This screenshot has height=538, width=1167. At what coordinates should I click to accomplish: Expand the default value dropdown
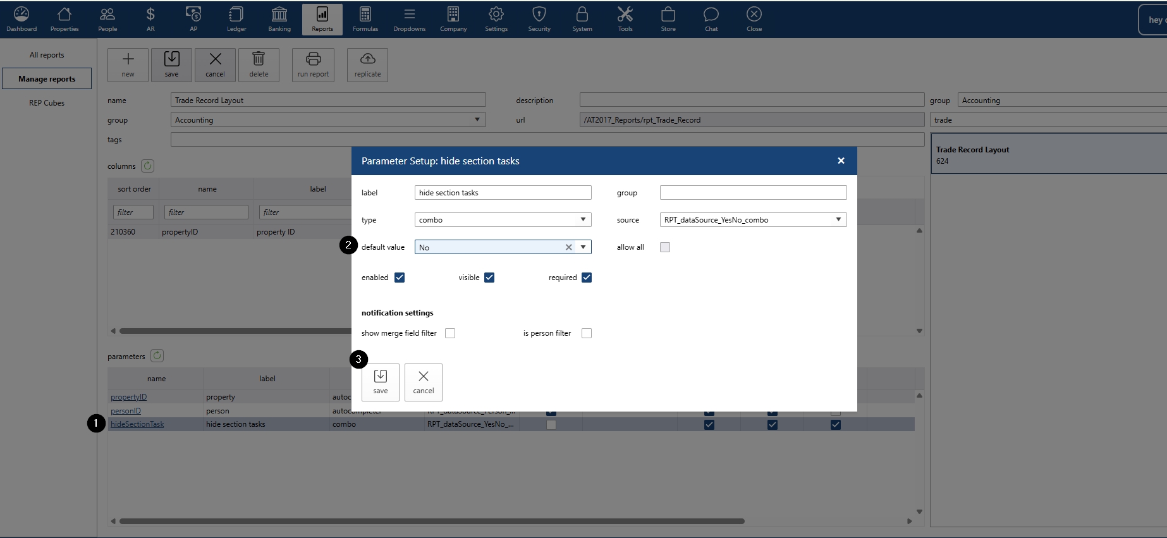coord(583,247)
